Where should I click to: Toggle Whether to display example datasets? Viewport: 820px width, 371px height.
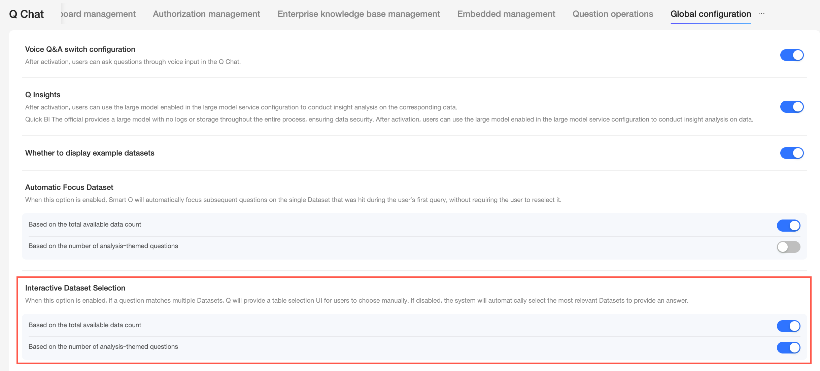click(x=792, y=153)
